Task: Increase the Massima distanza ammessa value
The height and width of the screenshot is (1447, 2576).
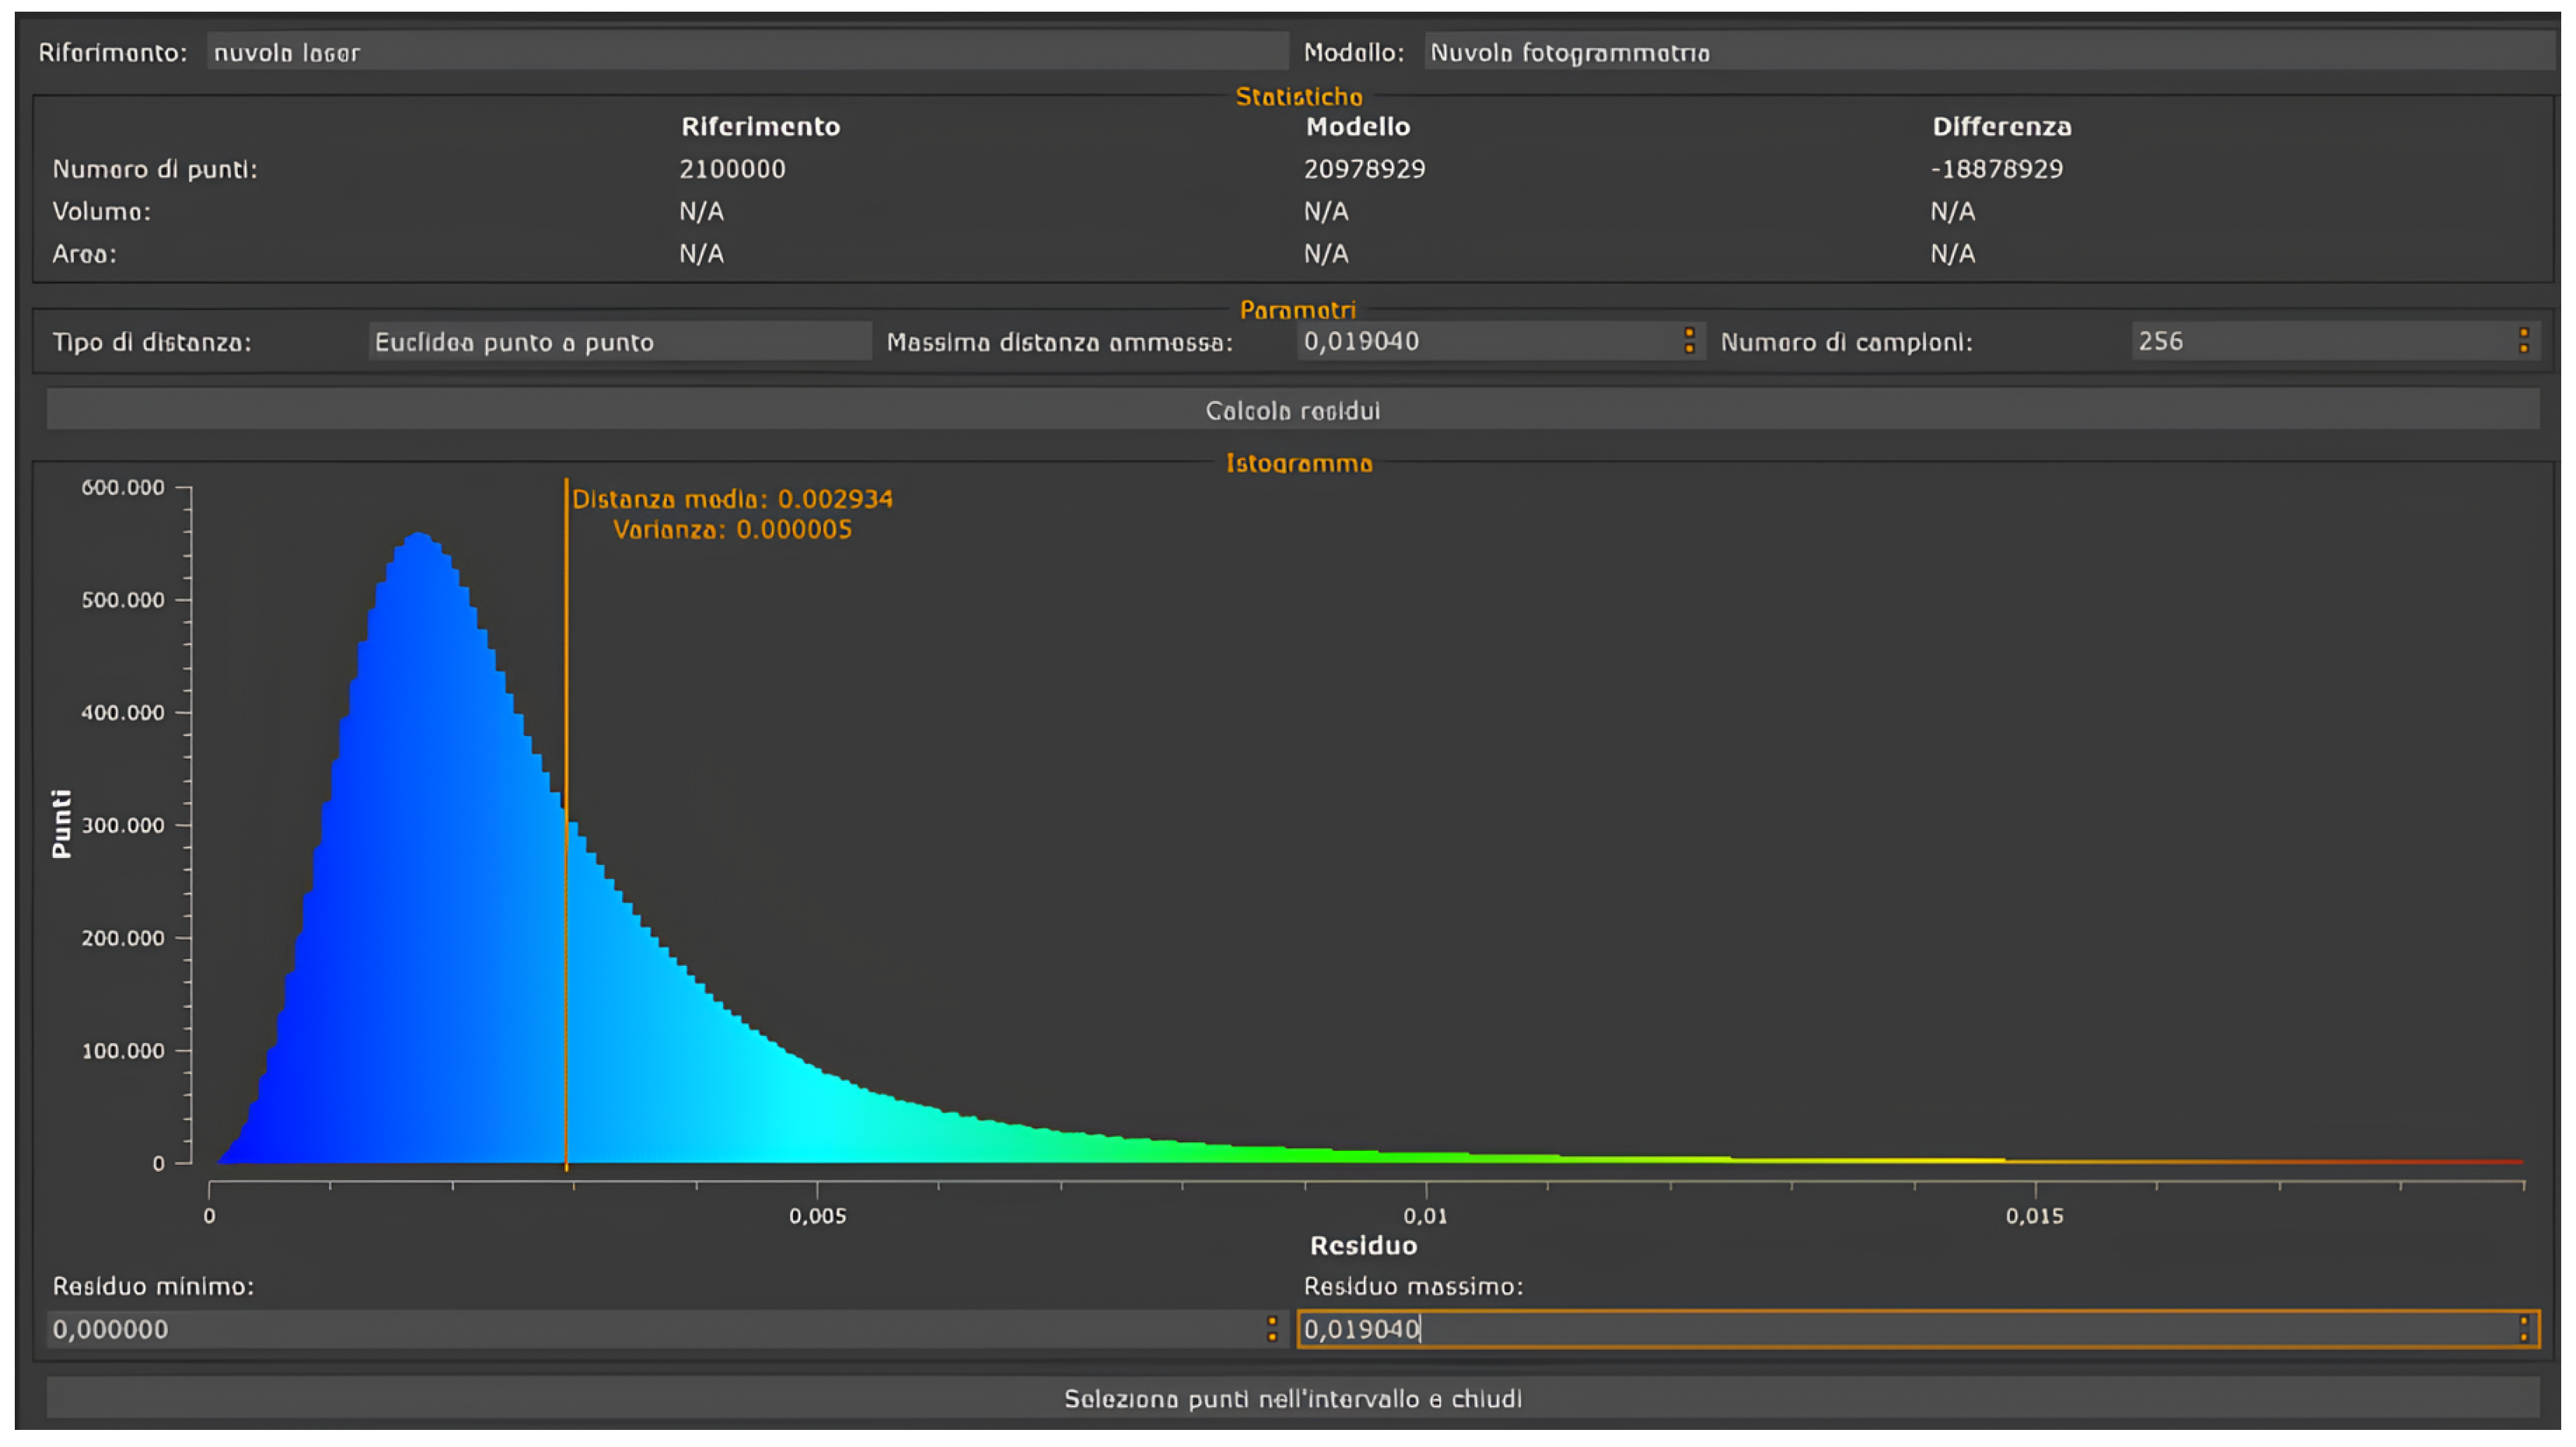Action: [1689, 332]
